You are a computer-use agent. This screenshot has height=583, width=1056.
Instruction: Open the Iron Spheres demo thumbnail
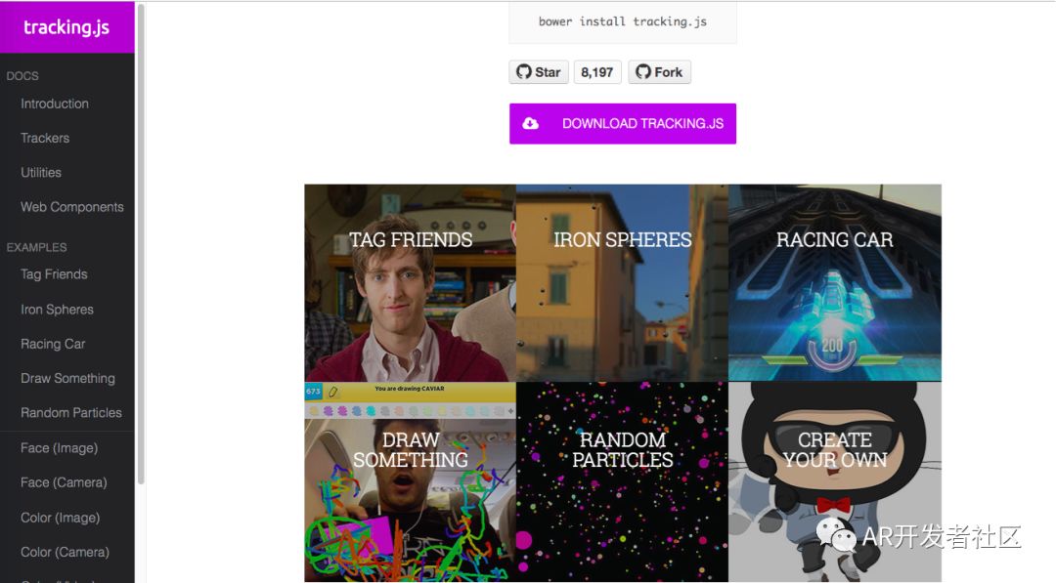622,283
